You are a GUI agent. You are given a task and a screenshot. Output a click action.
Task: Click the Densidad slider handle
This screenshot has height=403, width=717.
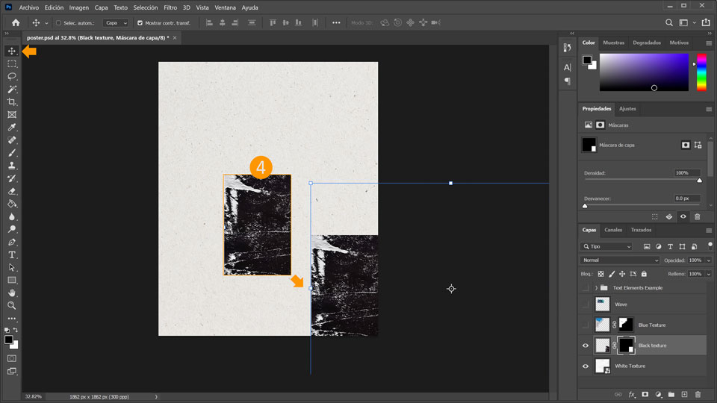click(700, 181)
